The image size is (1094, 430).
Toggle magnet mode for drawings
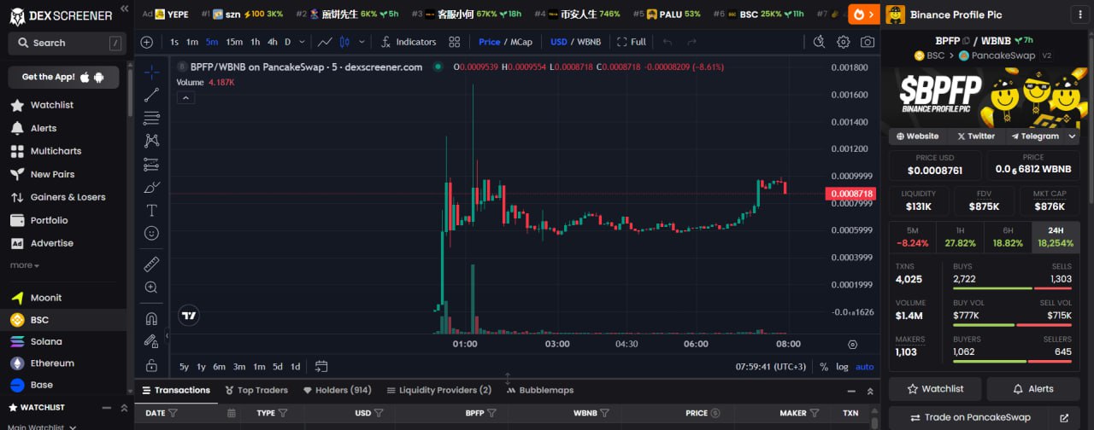[x=151, y=318]
